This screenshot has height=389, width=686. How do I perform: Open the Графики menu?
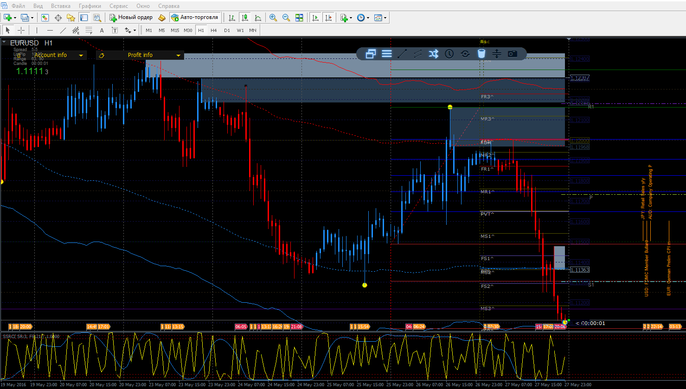90,6
